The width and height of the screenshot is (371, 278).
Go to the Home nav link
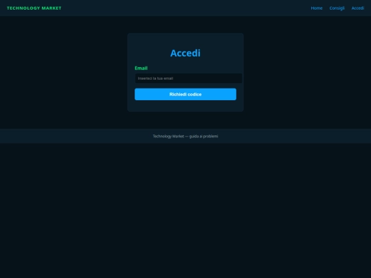[x=317, y=8]
